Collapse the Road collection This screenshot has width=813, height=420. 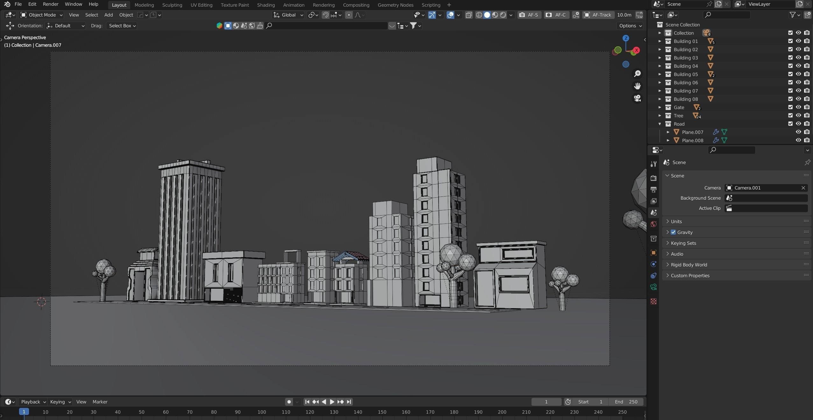click(660, 124)
